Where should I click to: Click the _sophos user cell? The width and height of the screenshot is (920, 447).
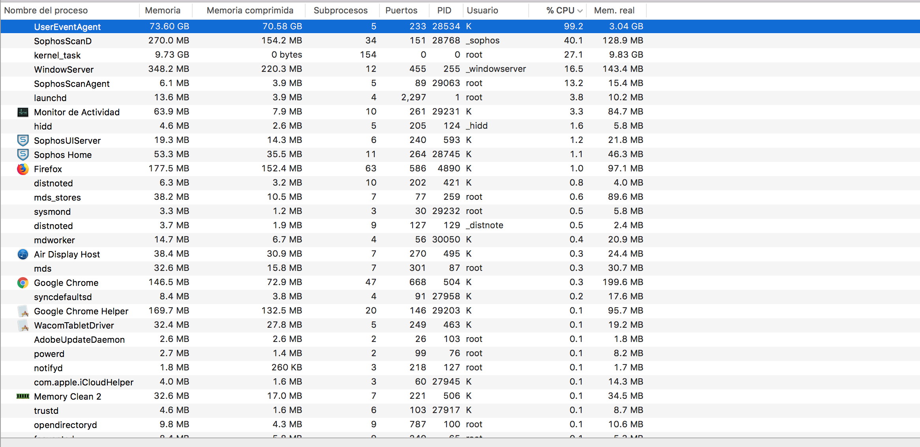pyautogui.click(x=483, y=40)
